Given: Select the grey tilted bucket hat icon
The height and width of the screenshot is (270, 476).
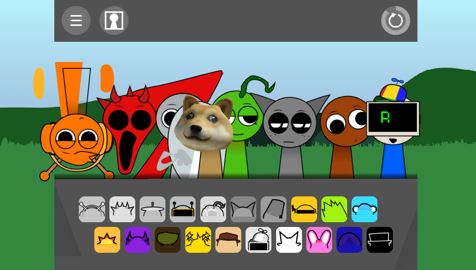Looking at the screenshot, I should 274,209.
